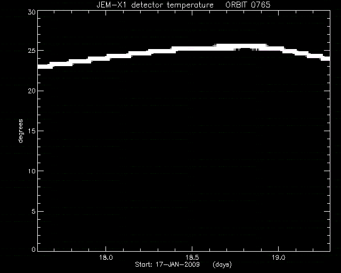Click the temperature curve's leftmost starting segment

pos(45,67)
